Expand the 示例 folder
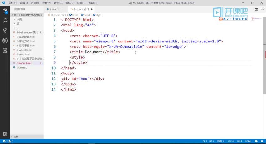 tap(19, 19)
